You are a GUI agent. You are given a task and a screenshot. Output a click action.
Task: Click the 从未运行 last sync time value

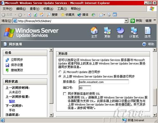15,92
